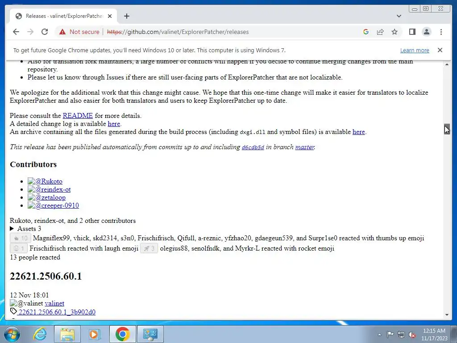457x343 pixels.
Task: Open the Action Center flag icon
Action: [x=390, y=335]
